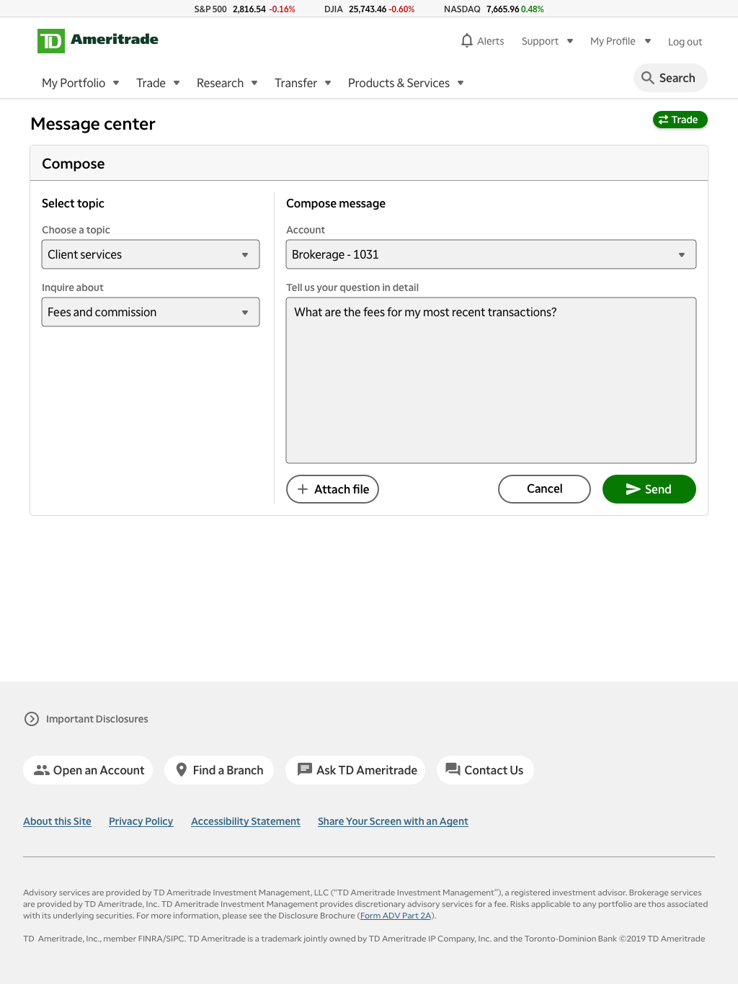Click into the question detail text area

coord(491,380)
